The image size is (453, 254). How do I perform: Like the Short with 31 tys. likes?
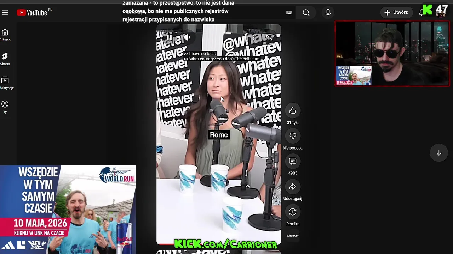click(293, 111)
